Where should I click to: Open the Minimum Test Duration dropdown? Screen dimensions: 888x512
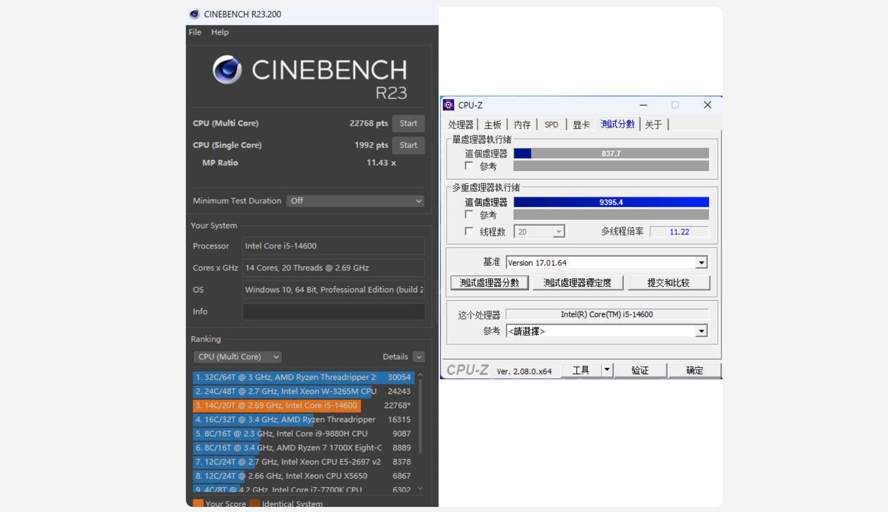(355, 201)
